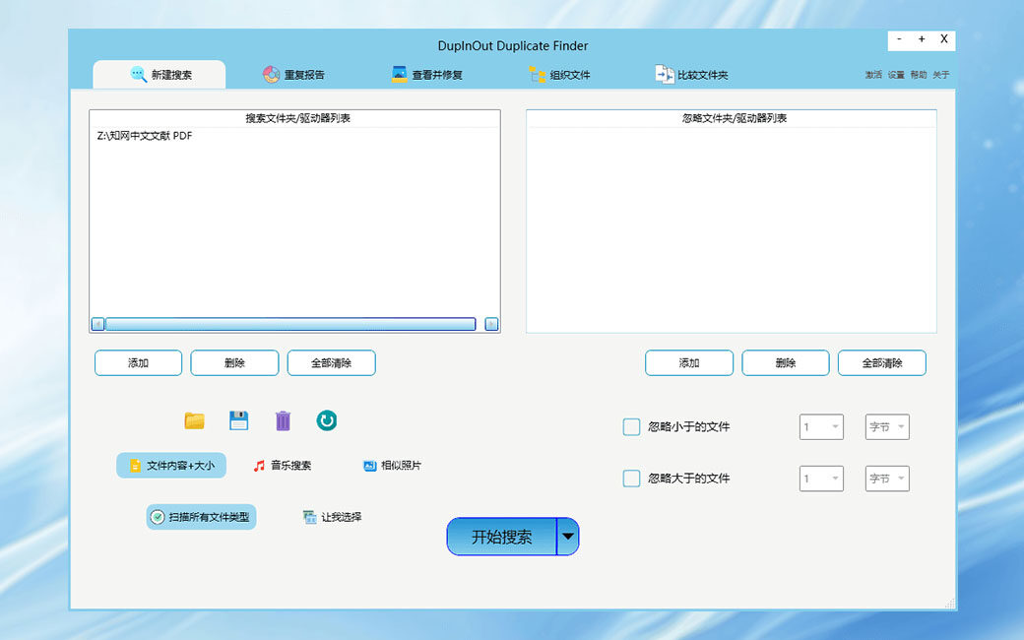Click the Activate link (激活)

(873, 75)
